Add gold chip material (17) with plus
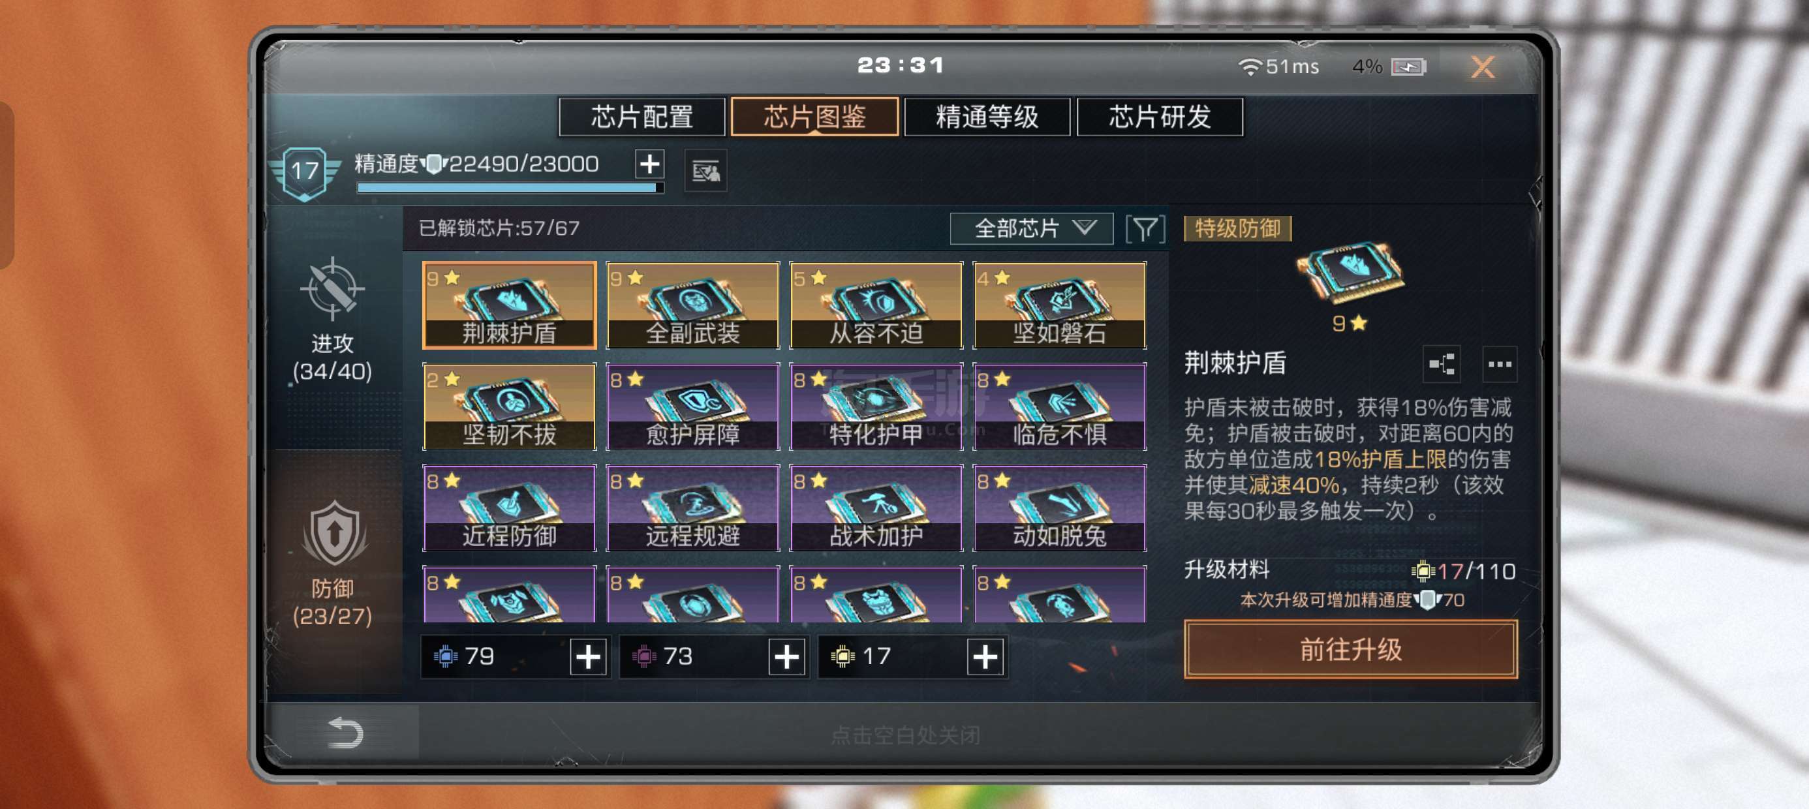Image resolution: width=1809 pixels, height=809 pixels. [985, 656]
